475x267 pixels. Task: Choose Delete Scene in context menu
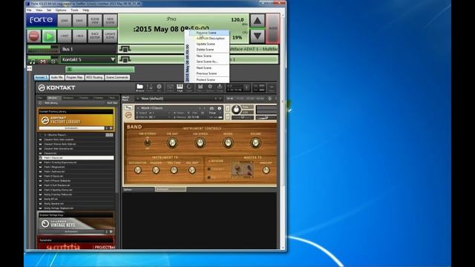pos(209,50)
